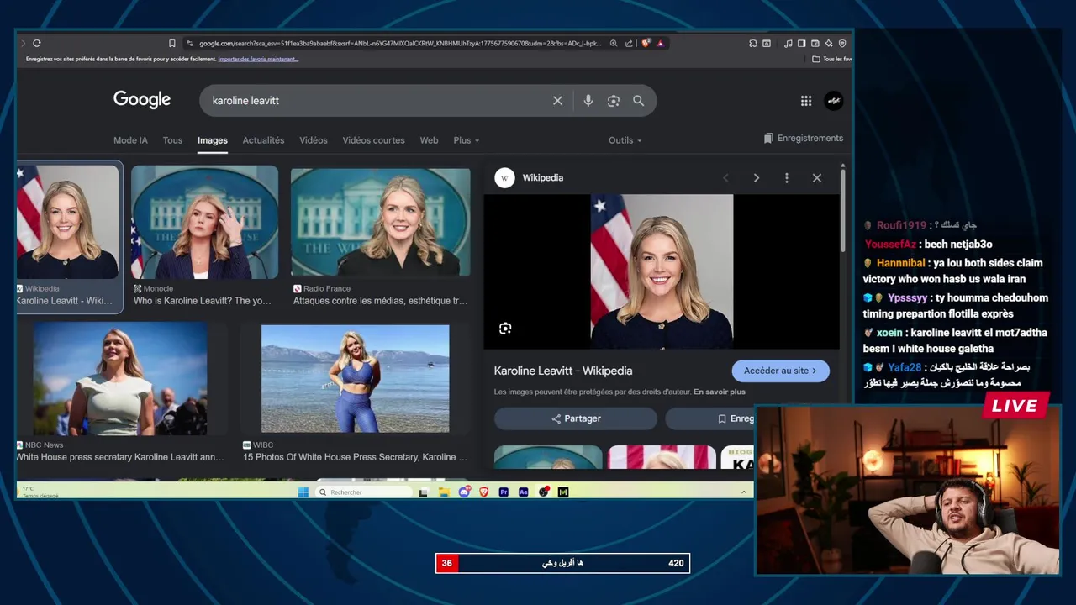
Task: Open the Radio France image result thumbnail
Action: tap(381, 222)
